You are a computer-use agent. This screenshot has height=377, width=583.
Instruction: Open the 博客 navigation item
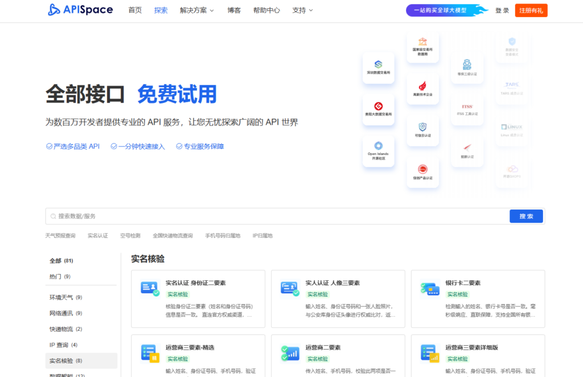(233, 10)
